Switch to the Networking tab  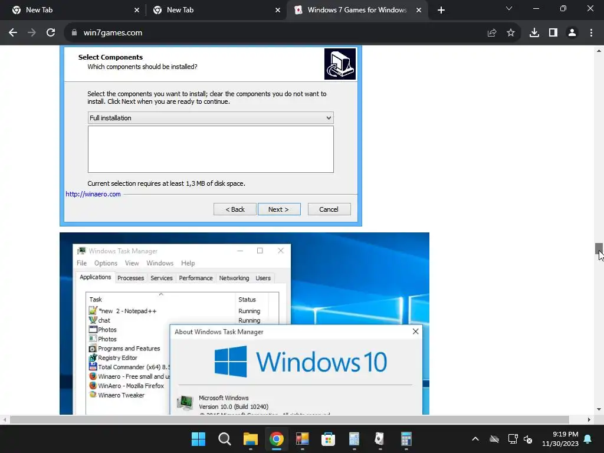[x=234, y=278]
